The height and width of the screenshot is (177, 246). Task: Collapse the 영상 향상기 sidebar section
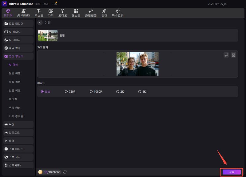coord(18,56)
